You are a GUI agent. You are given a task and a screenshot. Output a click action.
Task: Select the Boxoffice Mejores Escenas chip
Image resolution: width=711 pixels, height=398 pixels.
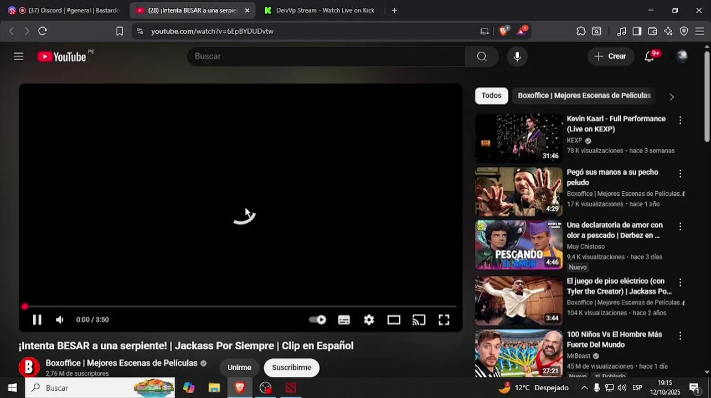[584, 96]
